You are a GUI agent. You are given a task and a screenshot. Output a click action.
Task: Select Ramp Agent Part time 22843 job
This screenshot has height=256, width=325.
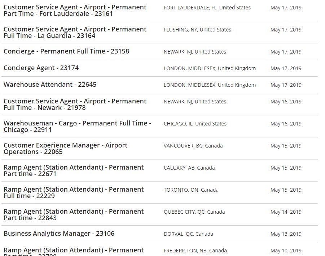(x=74, y=214)
